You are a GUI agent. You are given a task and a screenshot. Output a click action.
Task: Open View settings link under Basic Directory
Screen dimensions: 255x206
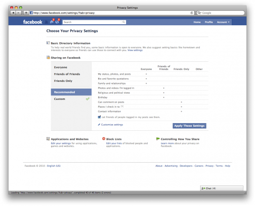pos(135,50)
